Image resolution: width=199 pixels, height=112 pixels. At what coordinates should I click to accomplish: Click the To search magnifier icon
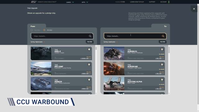[x=163, y=36]
